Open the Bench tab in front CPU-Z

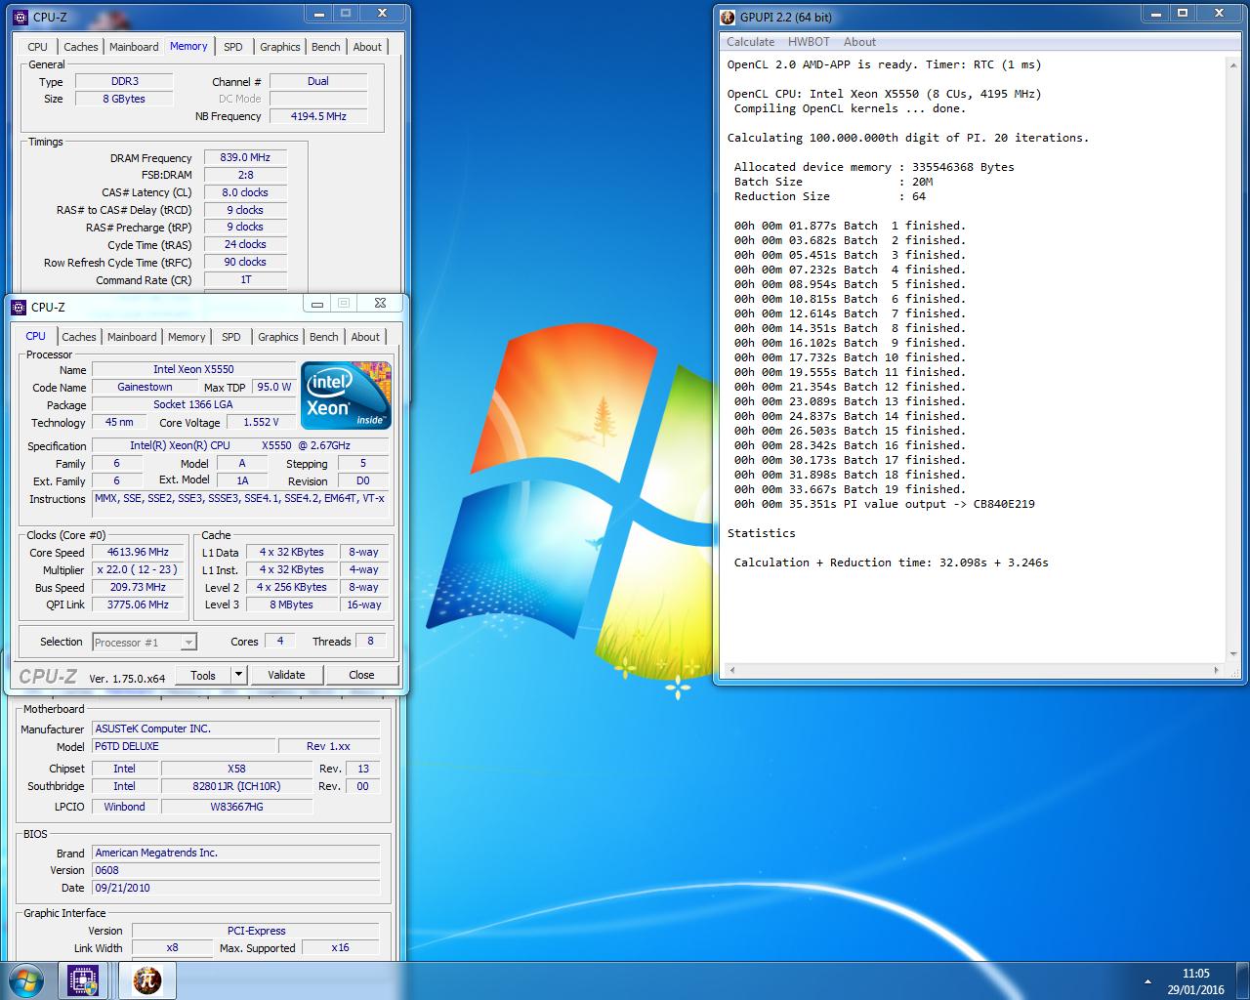[324, 337]
